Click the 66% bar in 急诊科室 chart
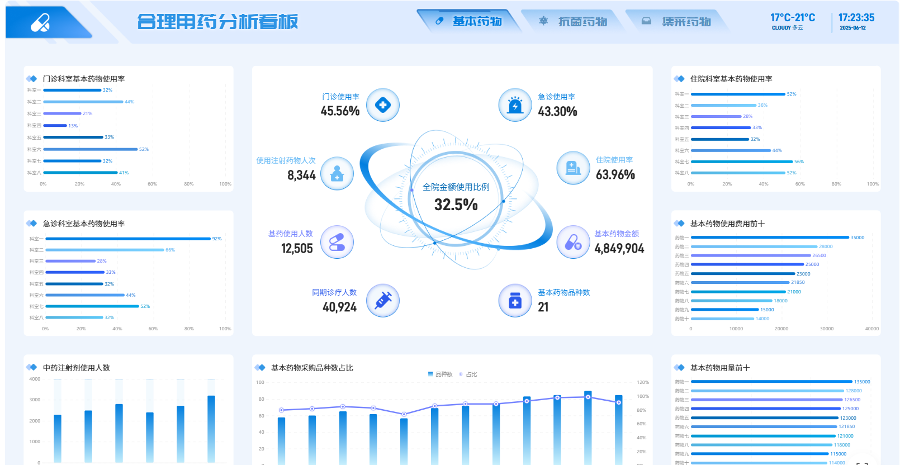This screenshot has height=465, width=900. click(x=105, y=250)
